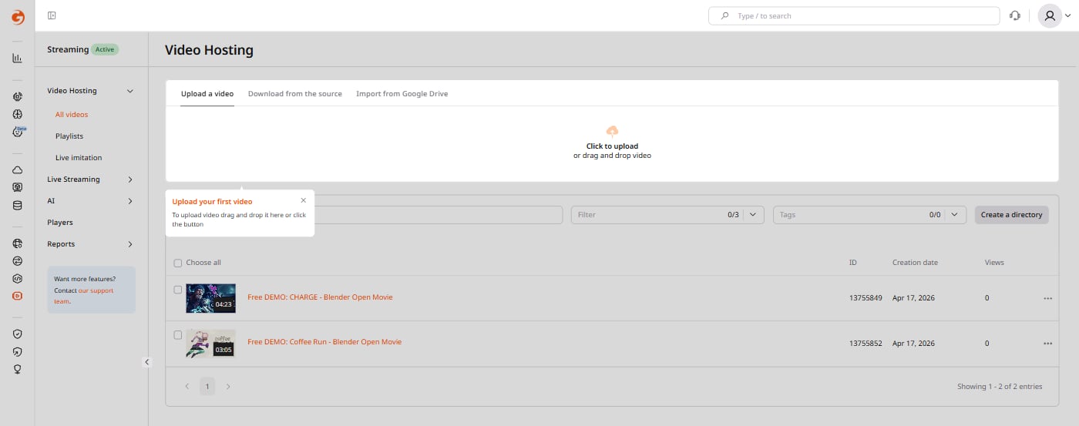
Task: Click the Active status badge
Action: (105, 49)
